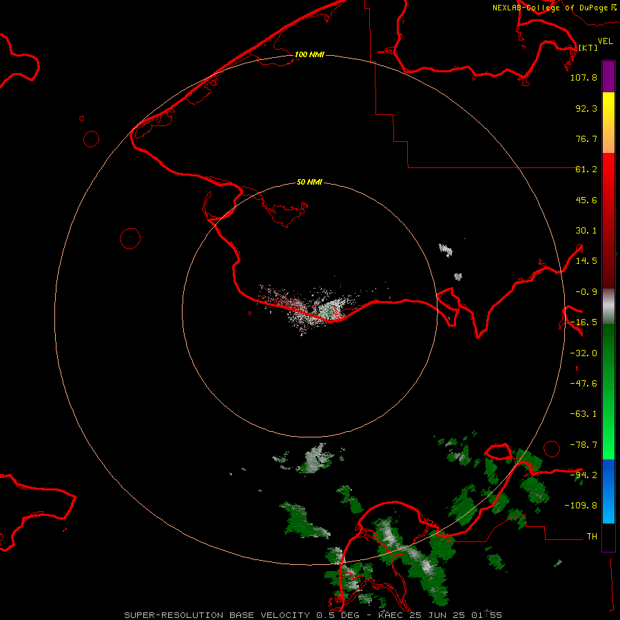Screen dimensions: 620x620
Task: Click the 76.7 legend value
Action: tap(586, 138)
